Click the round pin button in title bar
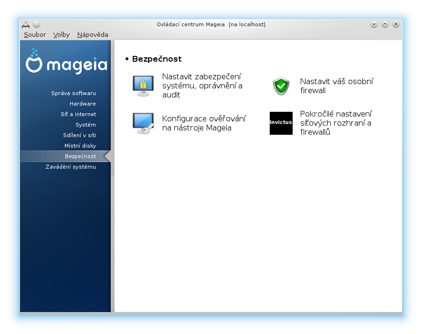 [x=37, y=24]
